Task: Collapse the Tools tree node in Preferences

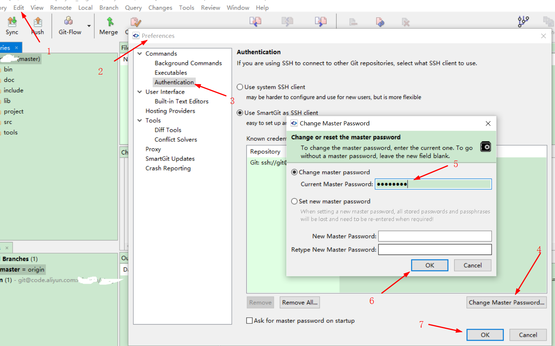Action: [x=140, y=120]
